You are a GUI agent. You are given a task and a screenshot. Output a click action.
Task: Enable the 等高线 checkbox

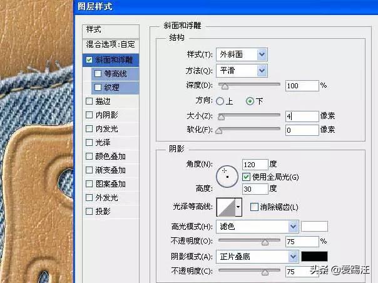(x=98, y=74)
